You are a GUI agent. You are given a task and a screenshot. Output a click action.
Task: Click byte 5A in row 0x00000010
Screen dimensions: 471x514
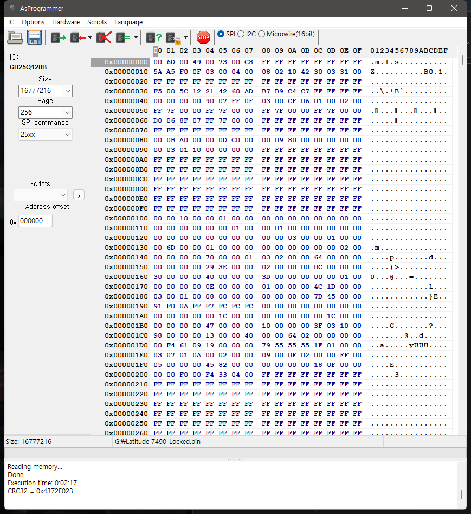[x=158, y=72]
